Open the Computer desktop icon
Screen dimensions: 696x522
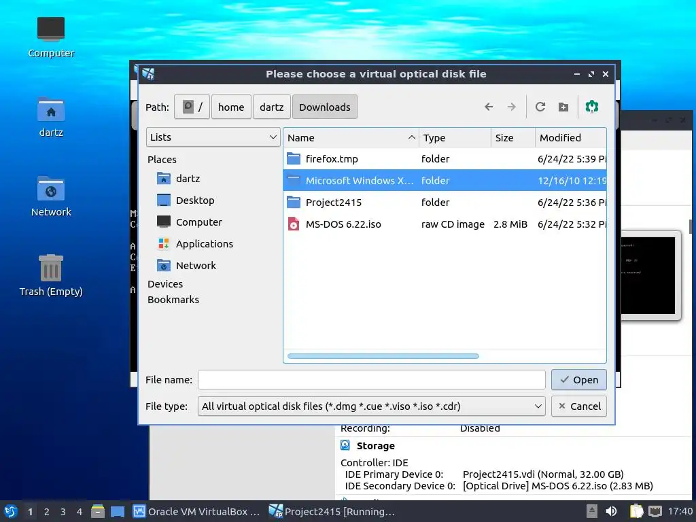[x=51, y=38]
